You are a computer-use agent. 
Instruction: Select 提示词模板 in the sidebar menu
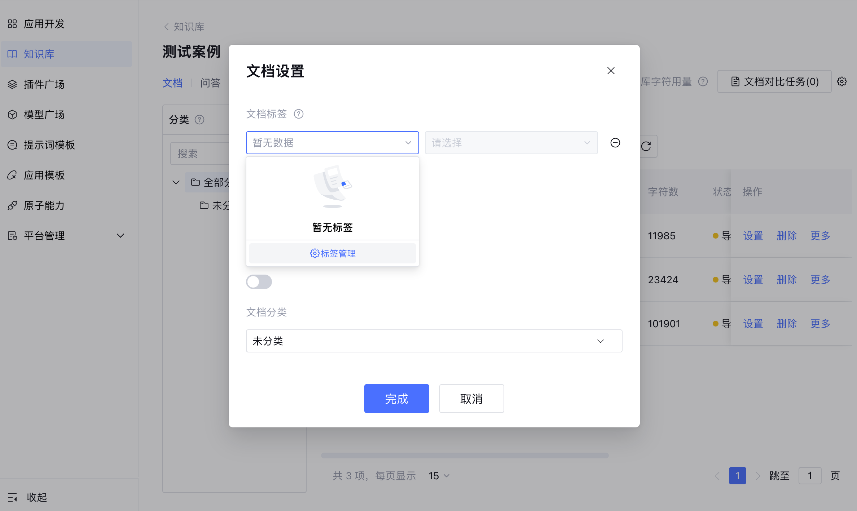pos(49,145)
